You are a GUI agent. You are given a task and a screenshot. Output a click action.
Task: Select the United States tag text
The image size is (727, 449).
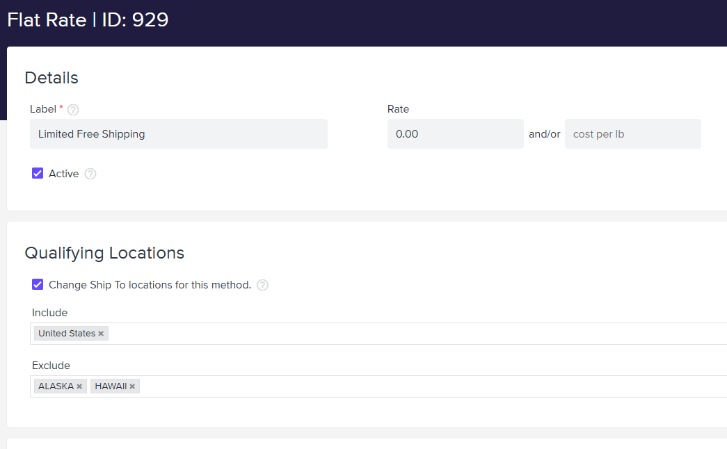(66, 334)
